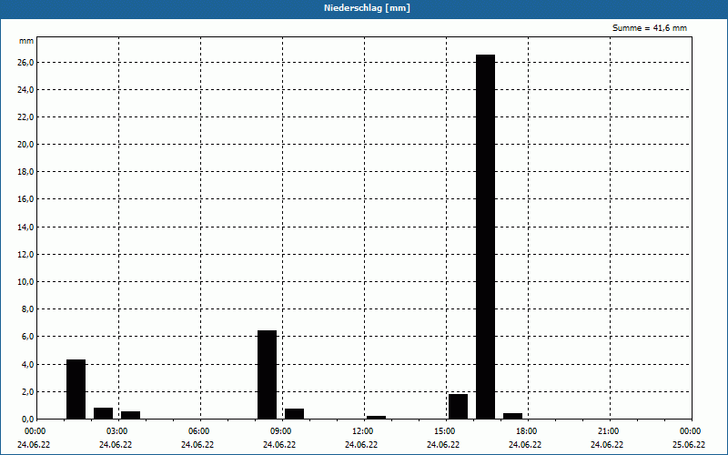The height and width of the screenshot is (455, 728).
Task: Click the 4,0 y-axis label
Action: click(x=27, y=365)
